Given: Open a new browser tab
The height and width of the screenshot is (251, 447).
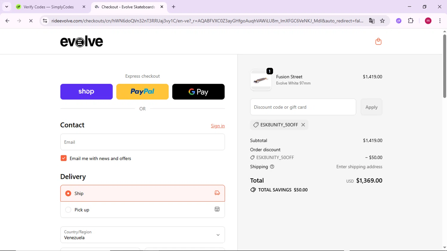Looking at the screenshot, I should (174, 7).
